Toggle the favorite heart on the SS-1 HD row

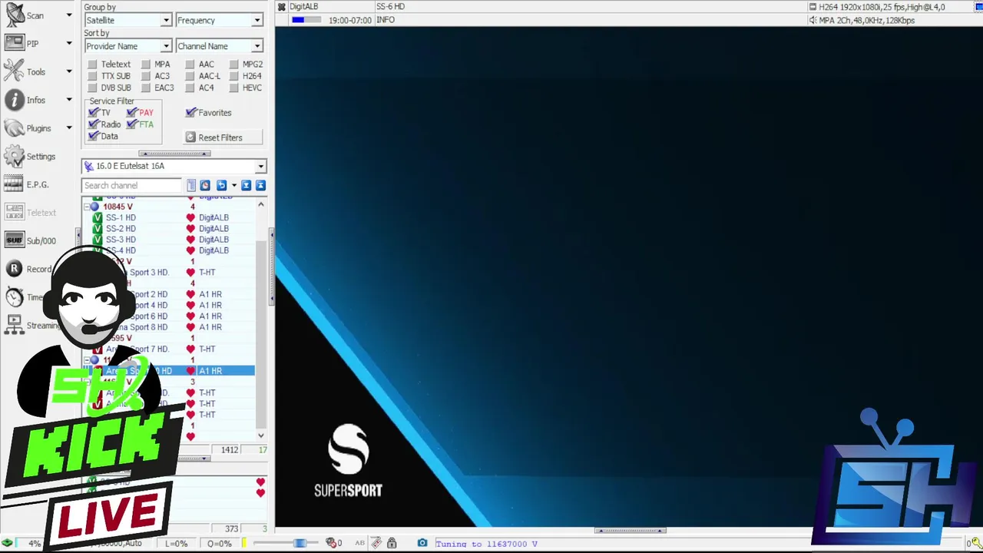[x=190, y=217]
